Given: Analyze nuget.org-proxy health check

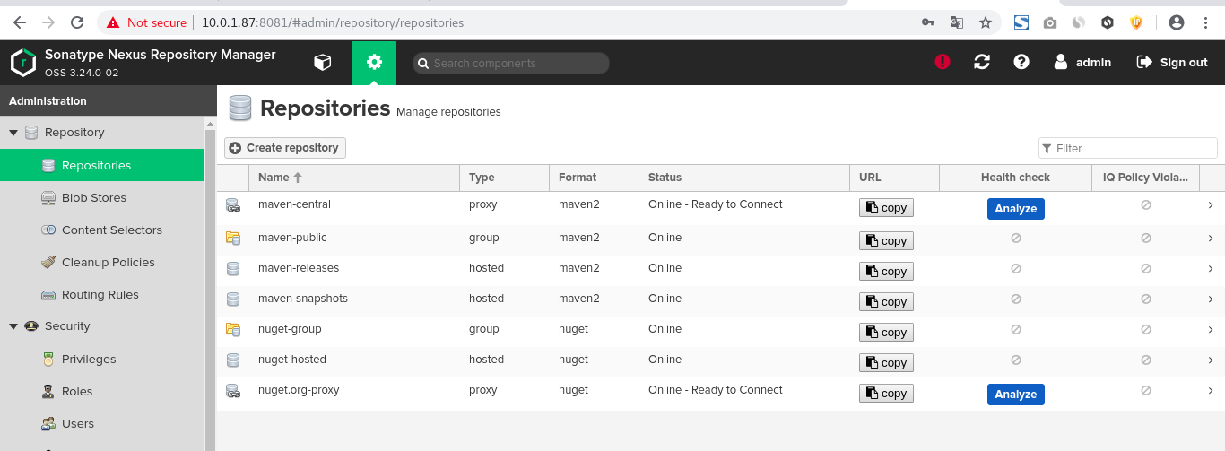Looking at the screenshot, I should 1016,395.
